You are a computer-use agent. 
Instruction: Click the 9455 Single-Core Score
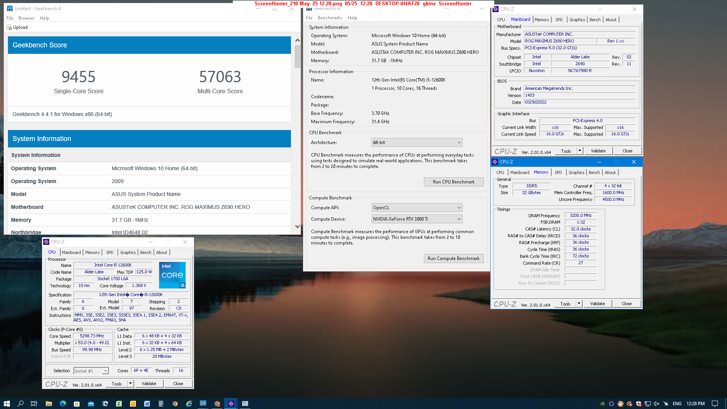78,77
